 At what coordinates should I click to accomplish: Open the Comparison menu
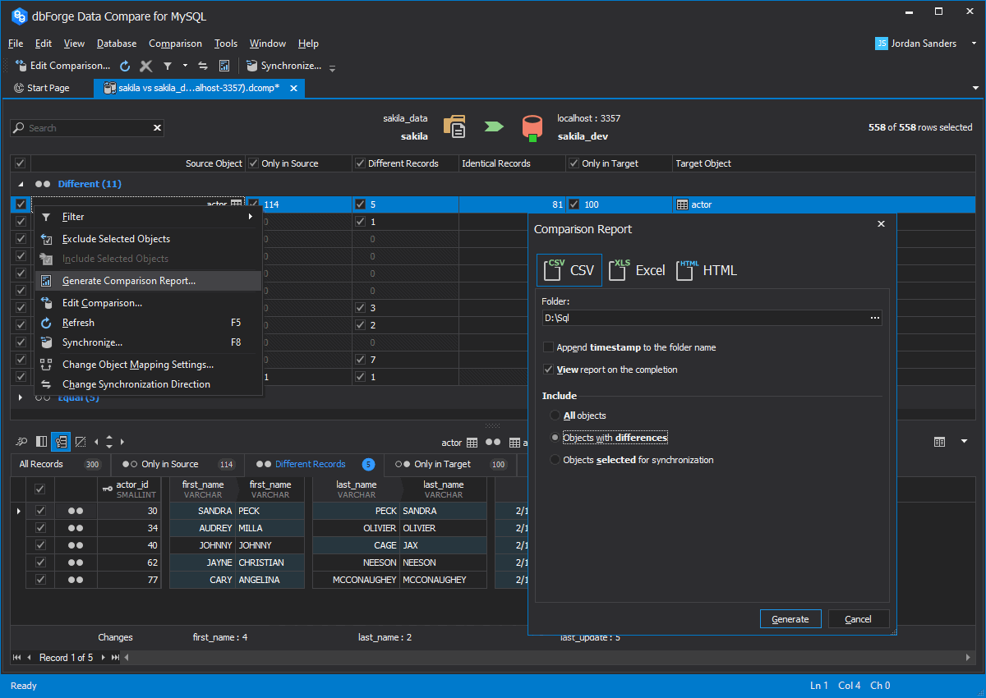click(175, 44)
